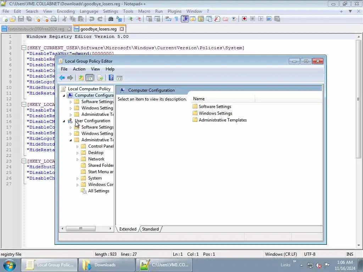Click the blue Help icon in Policy Editor
Viewport: 363px width, 272px height.
[111, 78]
